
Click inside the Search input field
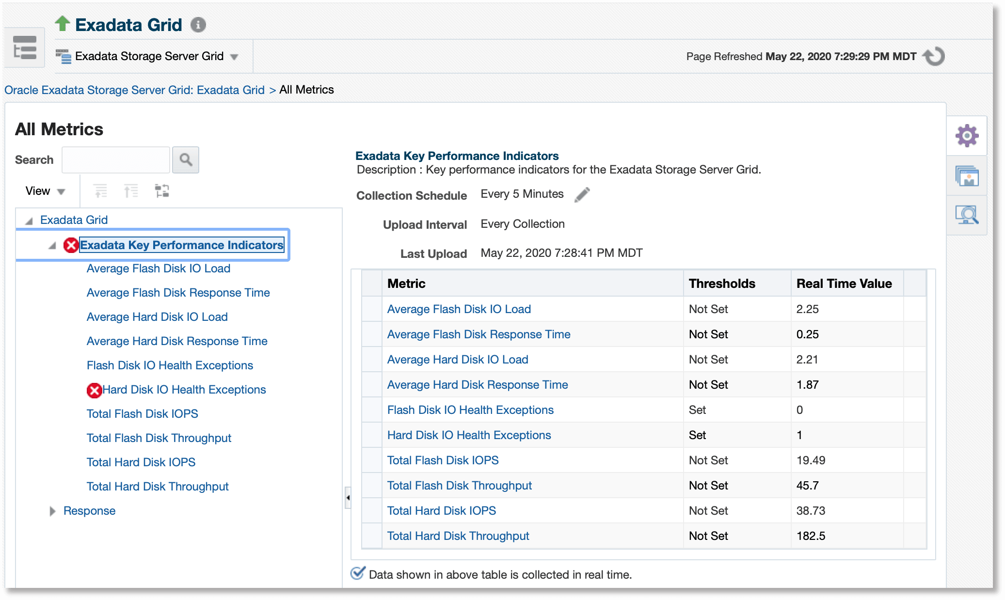point(115,159)
